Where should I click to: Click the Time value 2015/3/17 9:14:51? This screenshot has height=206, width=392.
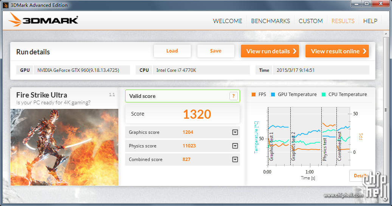[x=296, y=70]
